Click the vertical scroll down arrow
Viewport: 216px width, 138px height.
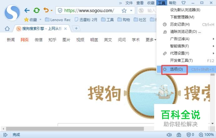[213, 123]
